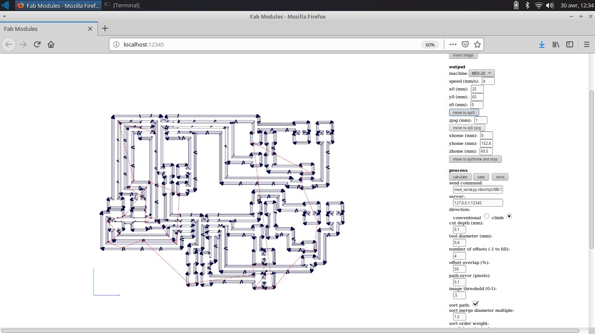Click the volume speaker icon
Screen dimensions: 595x334
coord(550,5)
